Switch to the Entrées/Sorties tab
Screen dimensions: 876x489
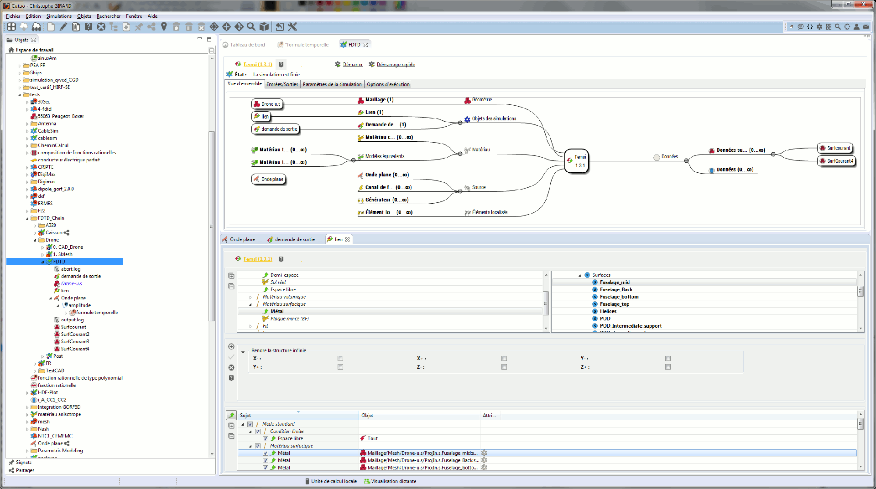tap(282, 84)
